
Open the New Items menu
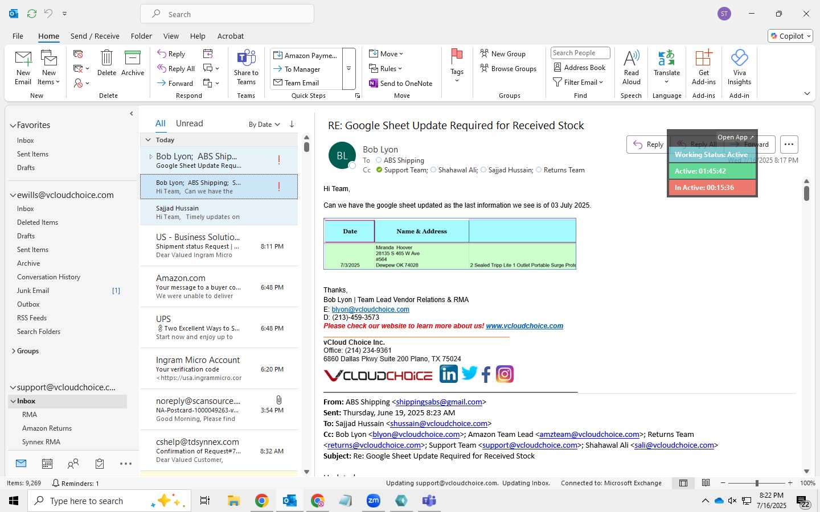click(x=49, y=68)
